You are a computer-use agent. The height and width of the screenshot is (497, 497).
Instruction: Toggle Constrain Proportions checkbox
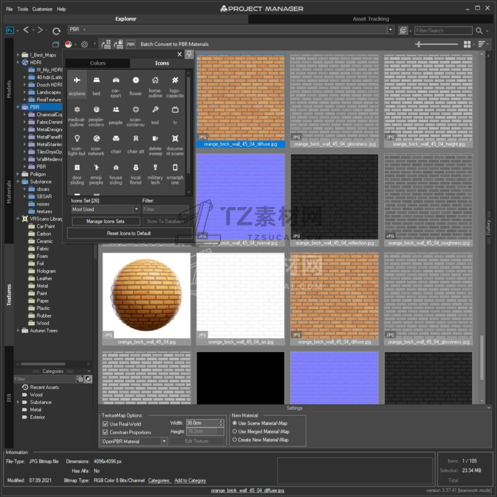[x=106, y=432]
